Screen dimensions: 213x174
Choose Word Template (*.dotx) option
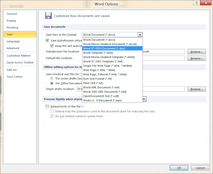tap(112, 53)
